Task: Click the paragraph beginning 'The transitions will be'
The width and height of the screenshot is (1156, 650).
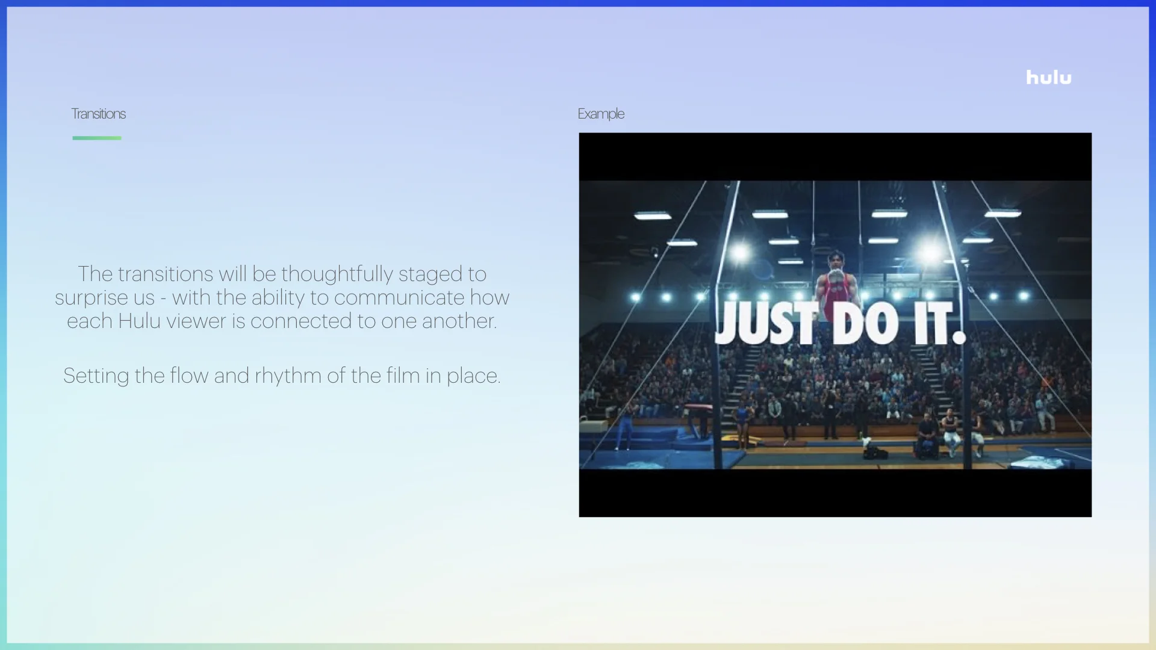Action: pyautogui.click(x=282, y=297)
